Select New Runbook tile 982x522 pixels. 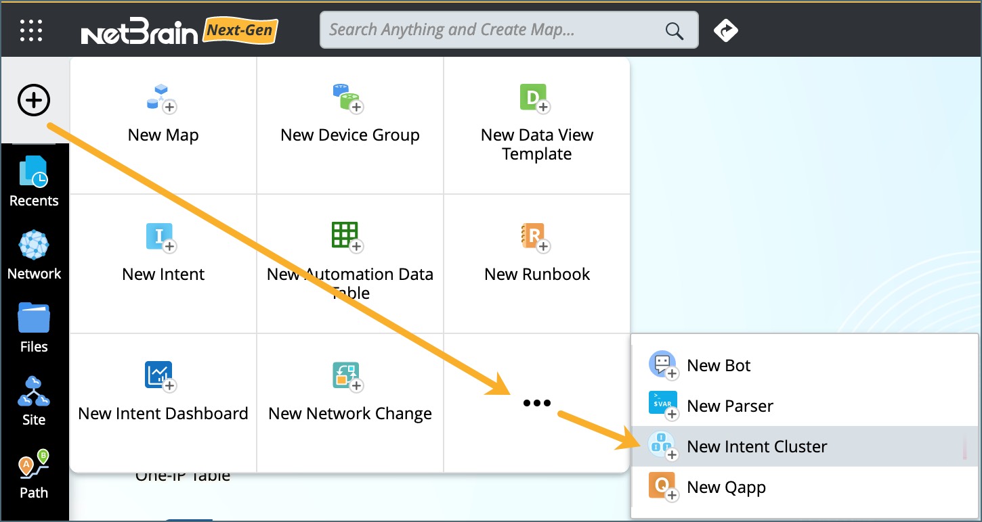pyautogui.click(x=536, y=254)
